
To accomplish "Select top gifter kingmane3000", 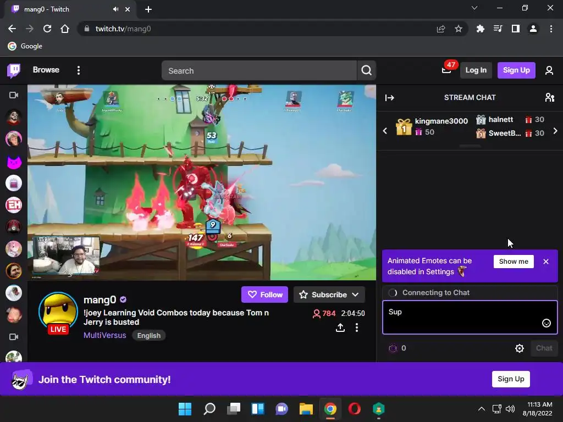I will click(x=432, y=126).
